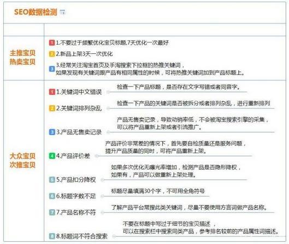Select the note 标题尽量填满30个字,不可用全角符号
Image resolution: width=289 pixels, height=244 pixels.
pos(158,191)
